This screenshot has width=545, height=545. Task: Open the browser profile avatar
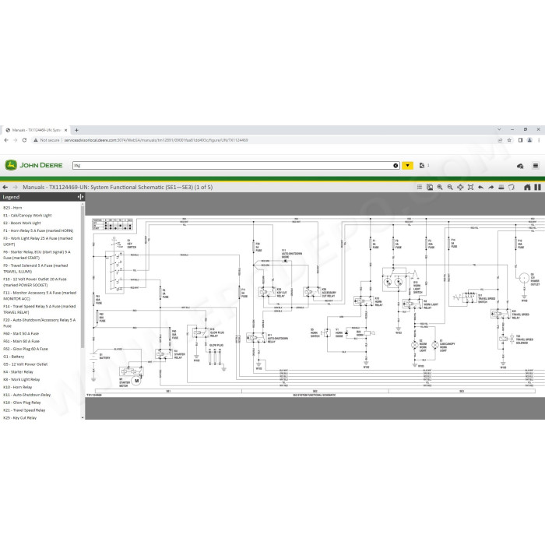pyautogui.click(x=529, y=140)
